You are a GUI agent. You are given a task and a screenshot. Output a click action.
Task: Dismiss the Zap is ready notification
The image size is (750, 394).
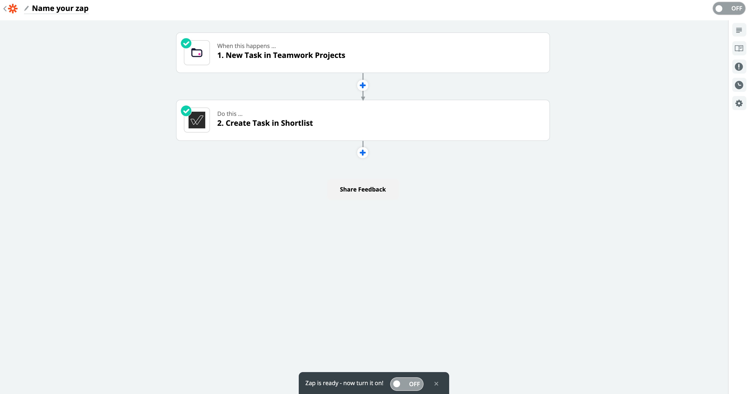(436, 384)
